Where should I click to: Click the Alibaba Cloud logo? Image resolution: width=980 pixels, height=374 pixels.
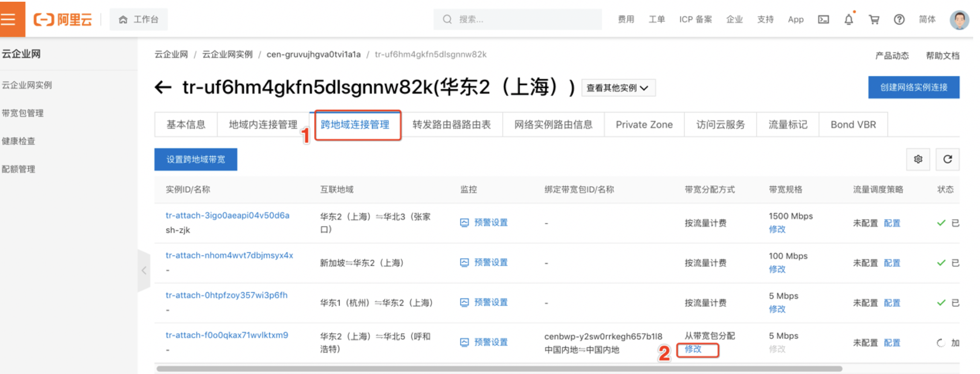click(63, 20)
